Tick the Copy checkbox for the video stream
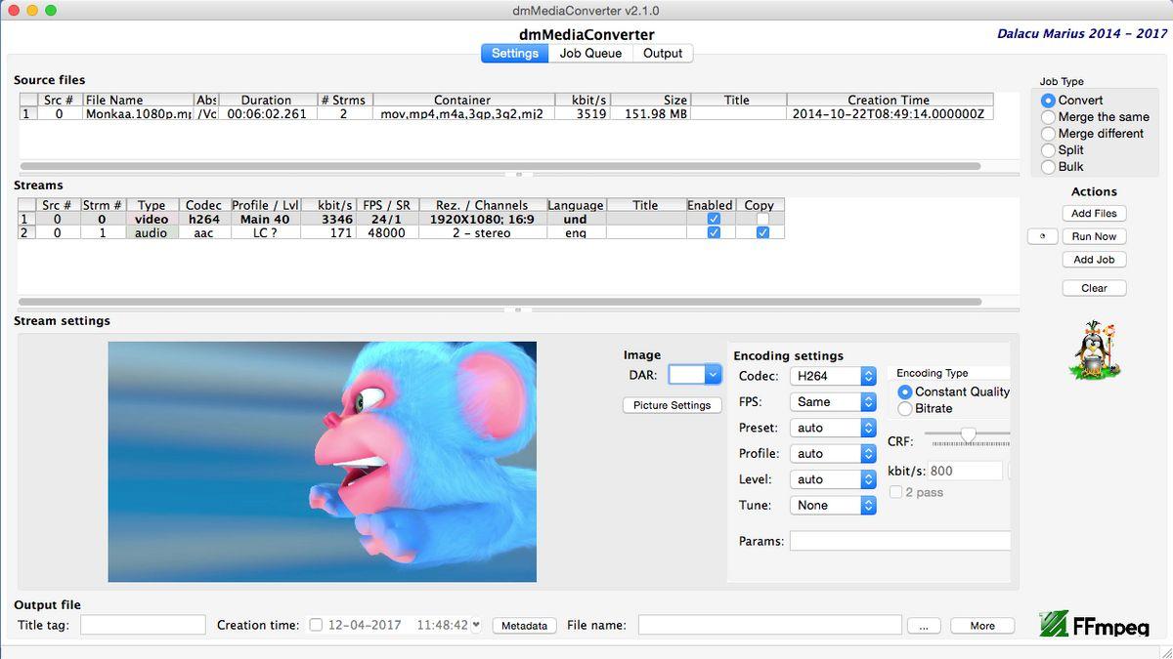Screen dimensions: 1173x659 [x=762, y=220]
